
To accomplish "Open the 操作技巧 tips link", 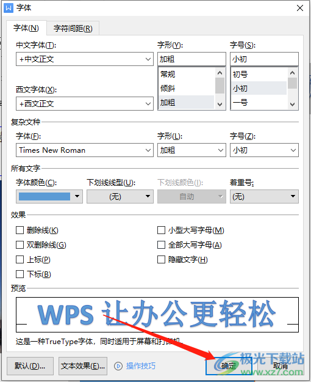I will (140, 366).
